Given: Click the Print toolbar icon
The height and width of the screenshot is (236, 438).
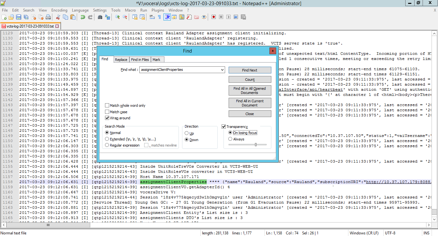Looking at the screenshot, I should 48,17.
